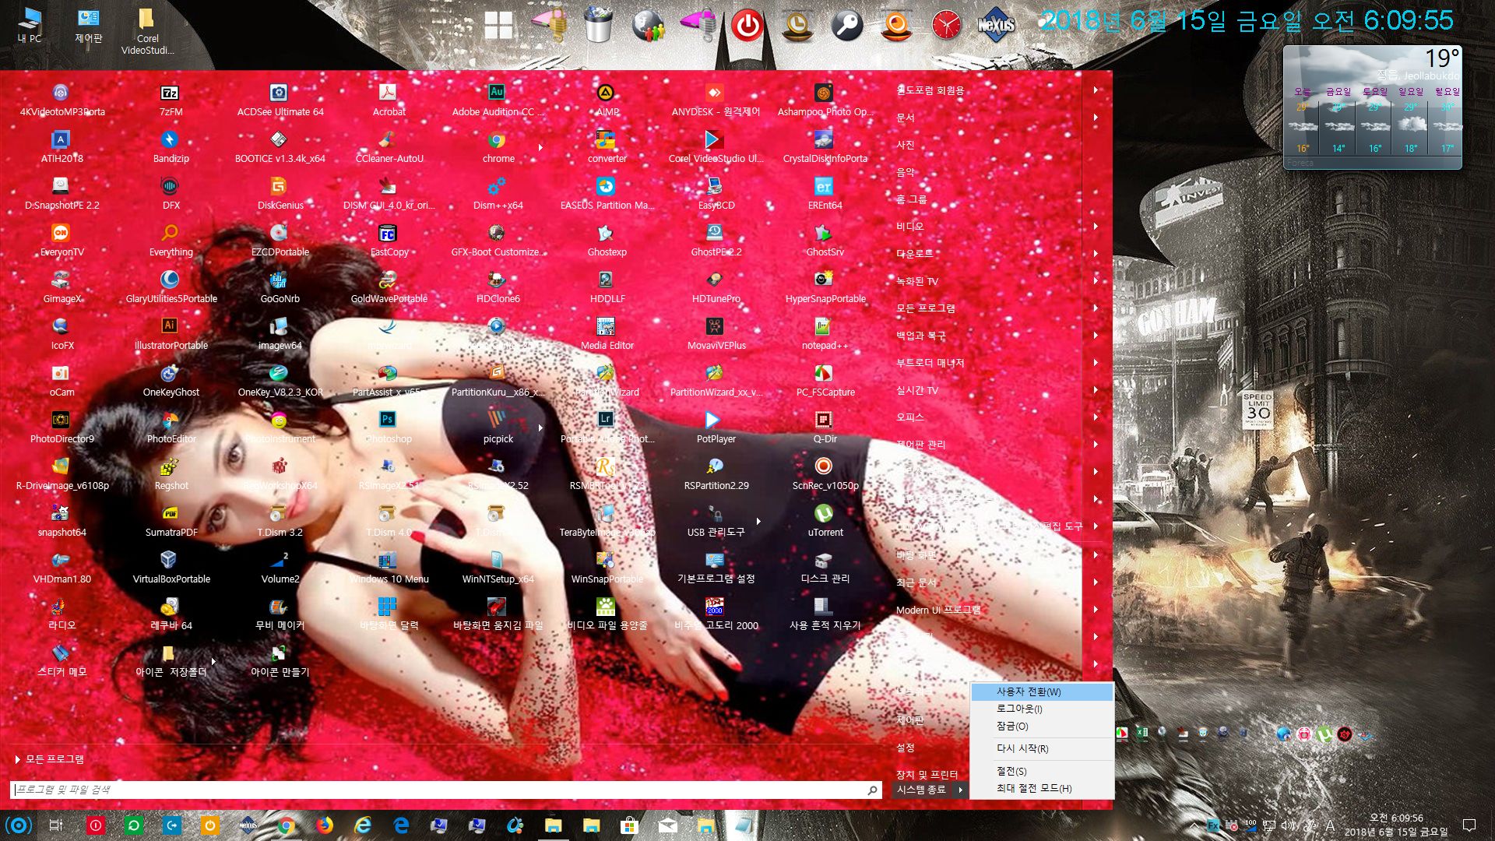
Task: Open the Corel VideoStudio desktop folder
Action: (x=147, y=31)
